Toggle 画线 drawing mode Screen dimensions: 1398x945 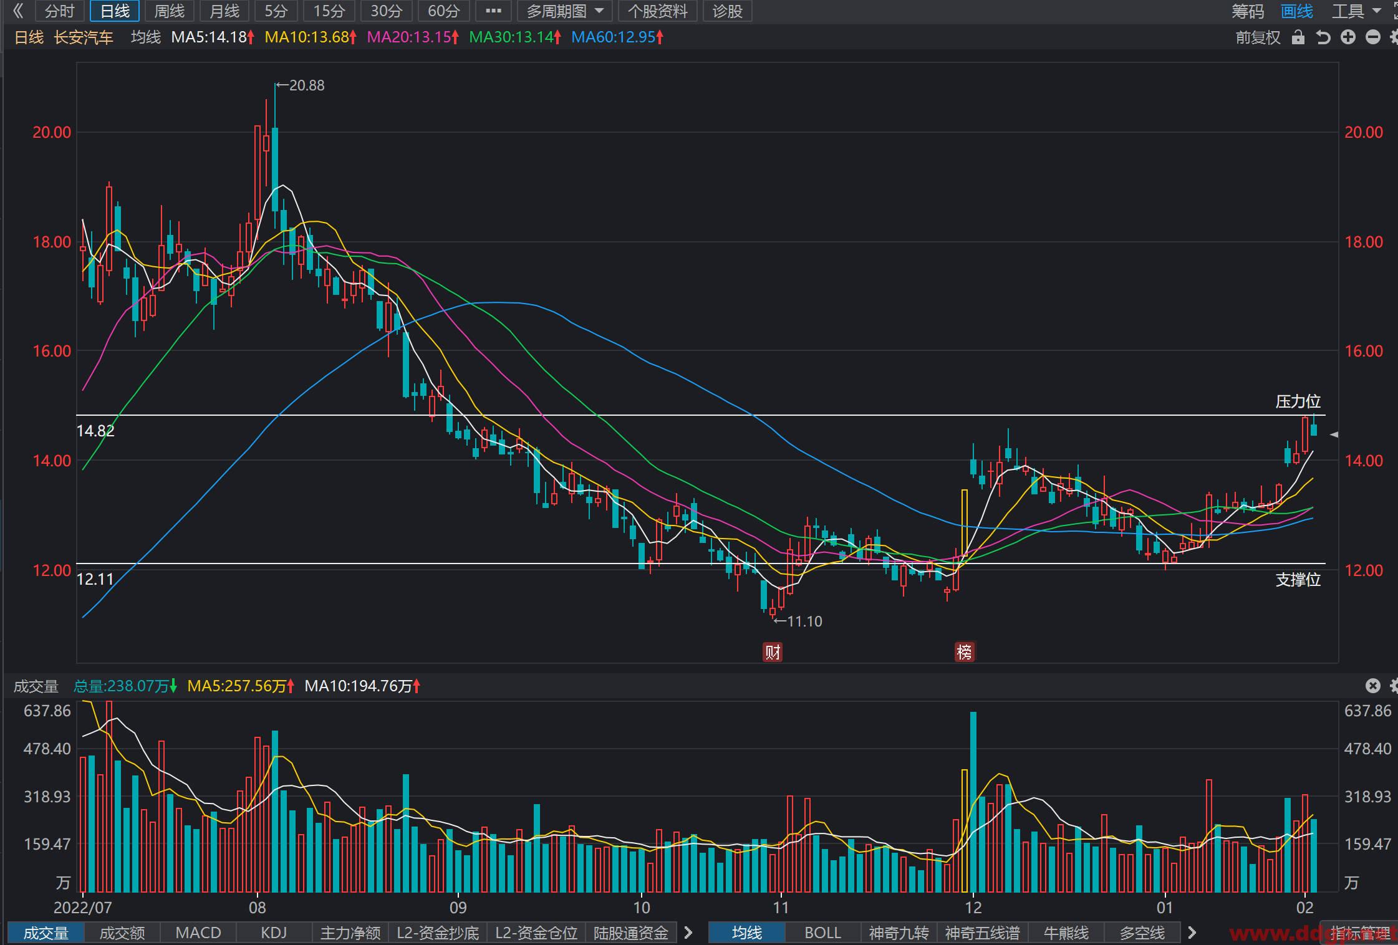coord(1297,11)
